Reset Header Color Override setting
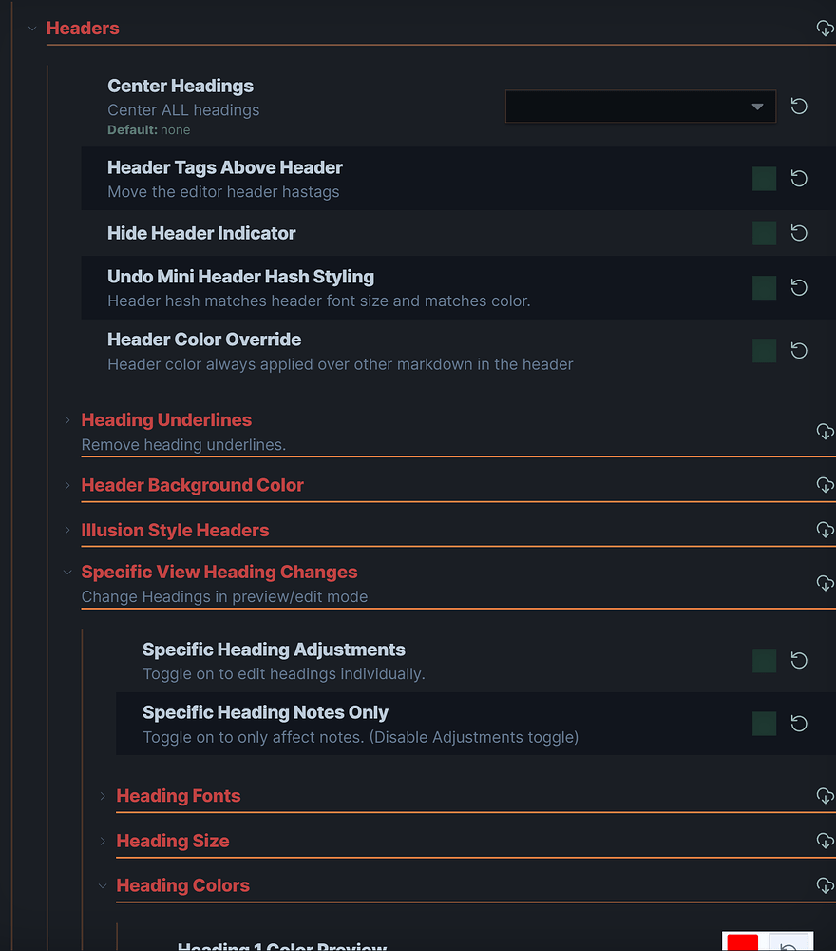This screenshot has width=836, height=951. 799,351
